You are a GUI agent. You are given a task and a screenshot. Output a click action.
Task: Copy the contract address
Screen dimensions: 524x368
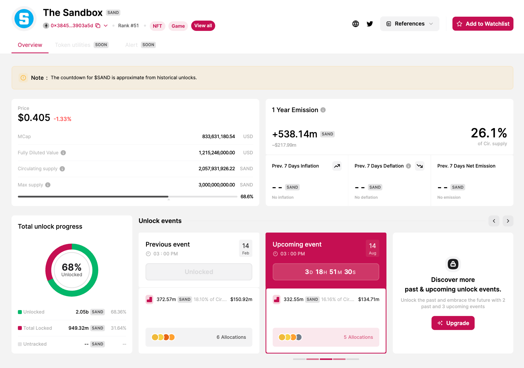[98, 26]
